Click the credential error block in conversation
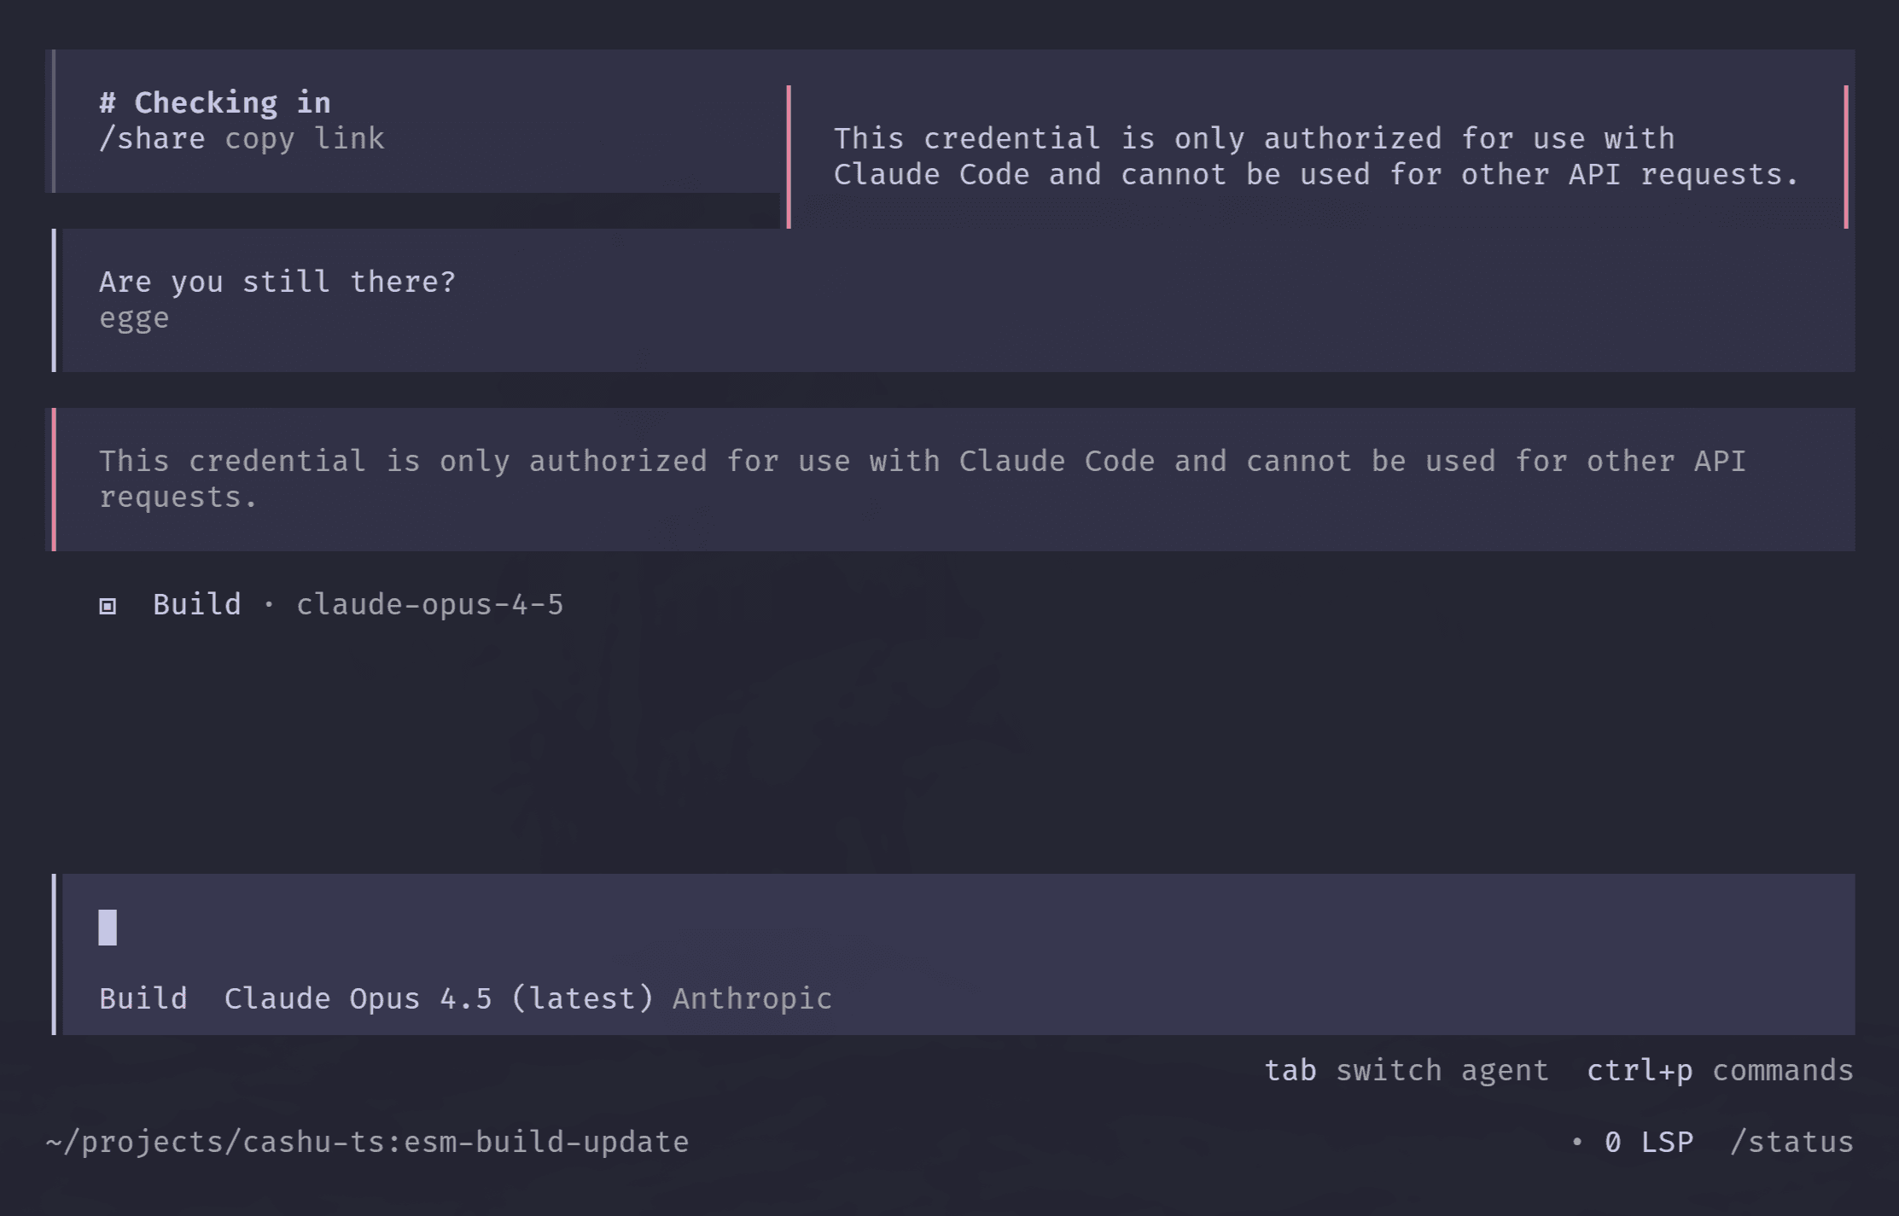 tap(922, 479)
